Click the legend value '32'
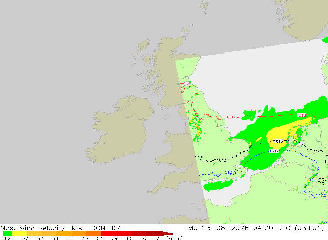328x240 pixels. tap(40, 238)
